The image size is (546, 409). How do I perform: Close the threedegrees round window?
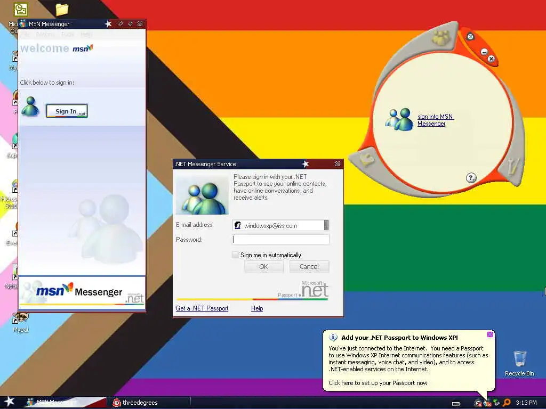pyautogui.click(x=491, y=59)
